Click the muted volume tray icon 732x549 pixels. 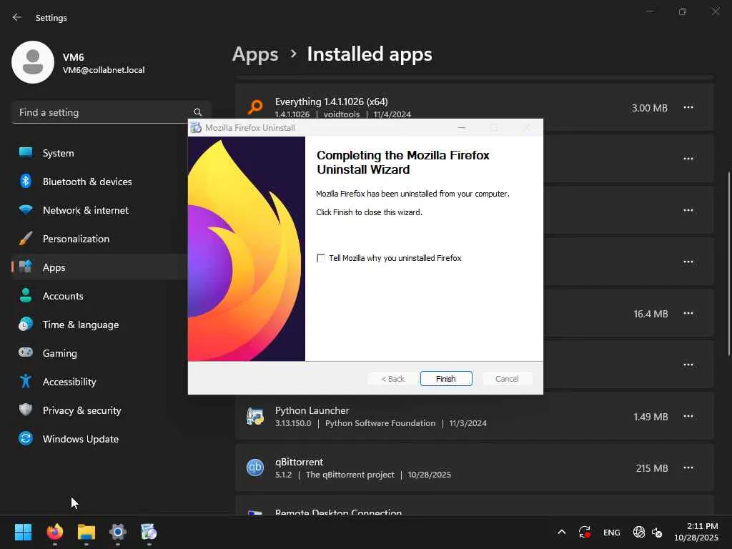click(x=657, y=532)
